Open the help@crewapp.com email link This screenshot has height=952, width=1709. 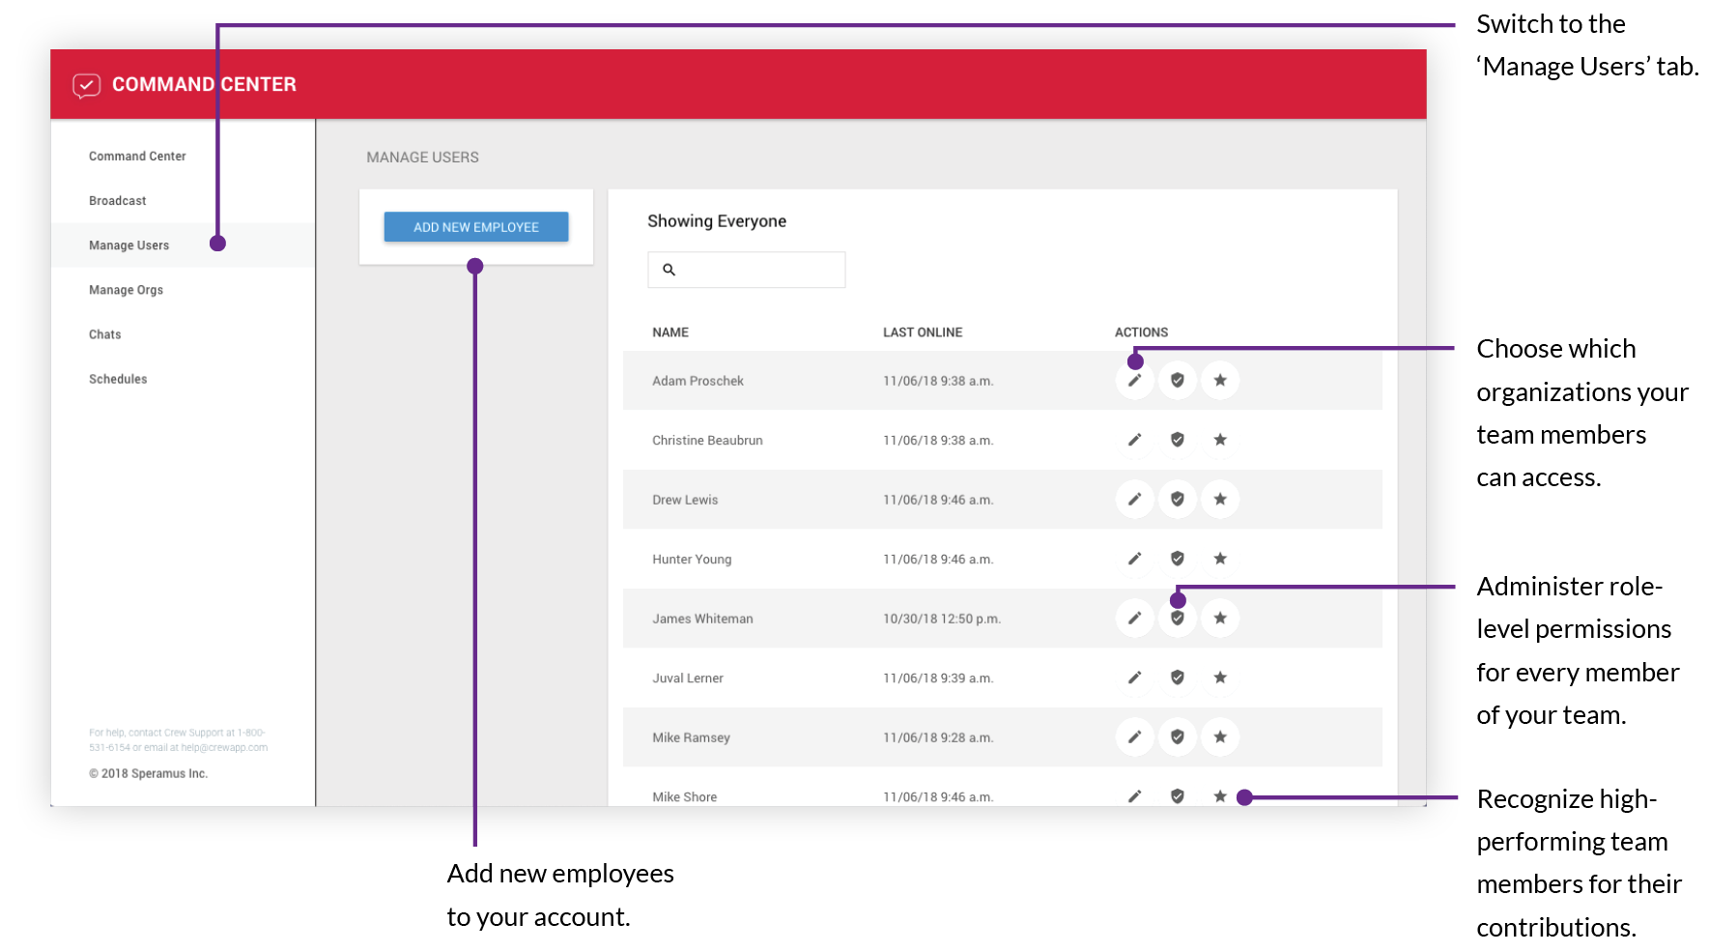tap(224, 746)
